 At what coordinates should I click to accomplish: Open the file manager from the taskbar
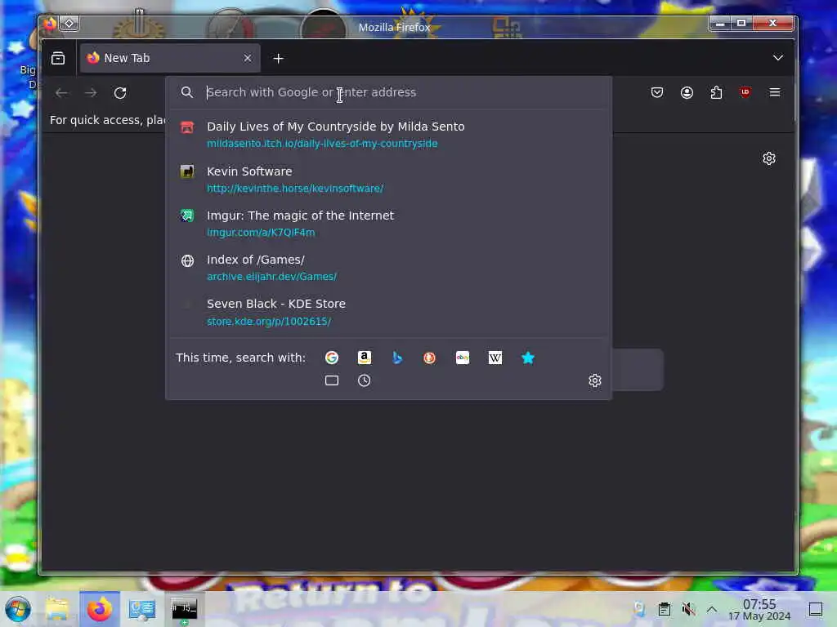coord(58,609)
